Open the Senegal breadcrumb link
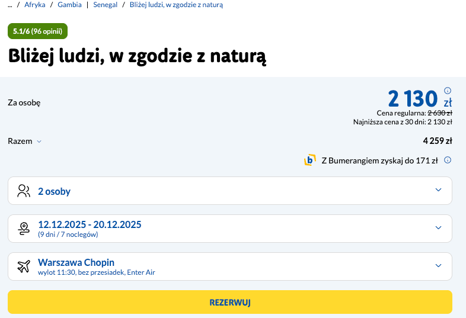Viewport: 466px width, 318px height. click(104, 5)
